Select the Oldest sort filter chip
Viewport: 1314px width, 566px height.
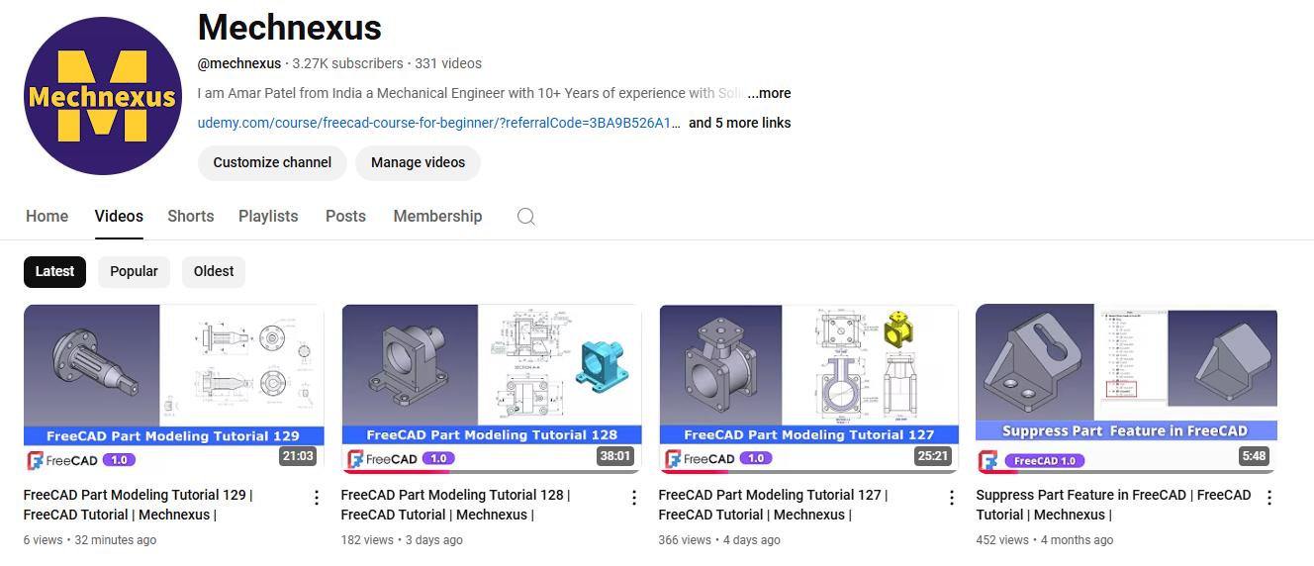tap(214, 272)
